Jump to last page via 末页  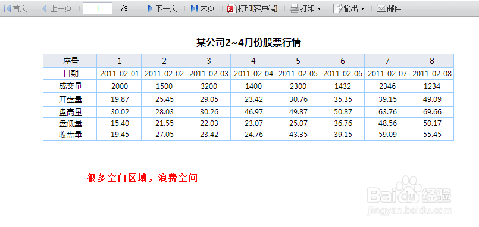[x=202, y=8]
